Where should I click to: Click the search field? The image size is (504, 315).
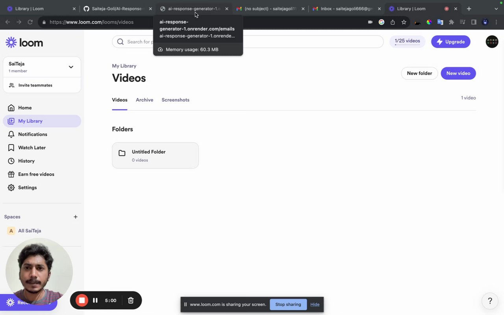click(x=248, y=42)
